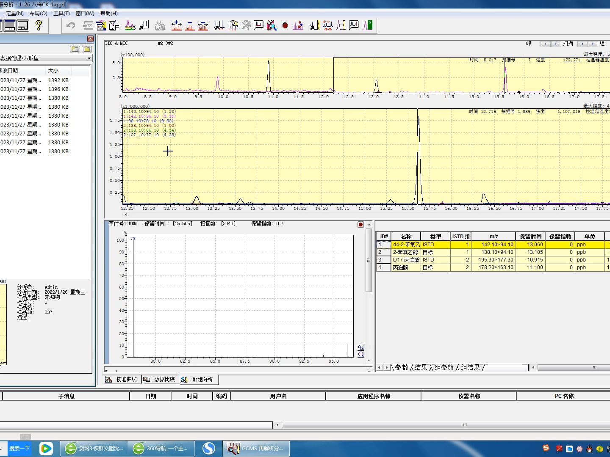The height and width of the screenshot is (457, 610).
Task: Click the peak integration checklist icon
Action: pyautogui.click(x=100, y=25)
